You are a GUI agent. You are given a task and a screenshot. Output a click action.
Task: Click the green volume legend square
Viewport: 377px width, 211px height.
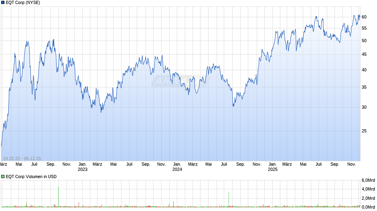[3, 177]
